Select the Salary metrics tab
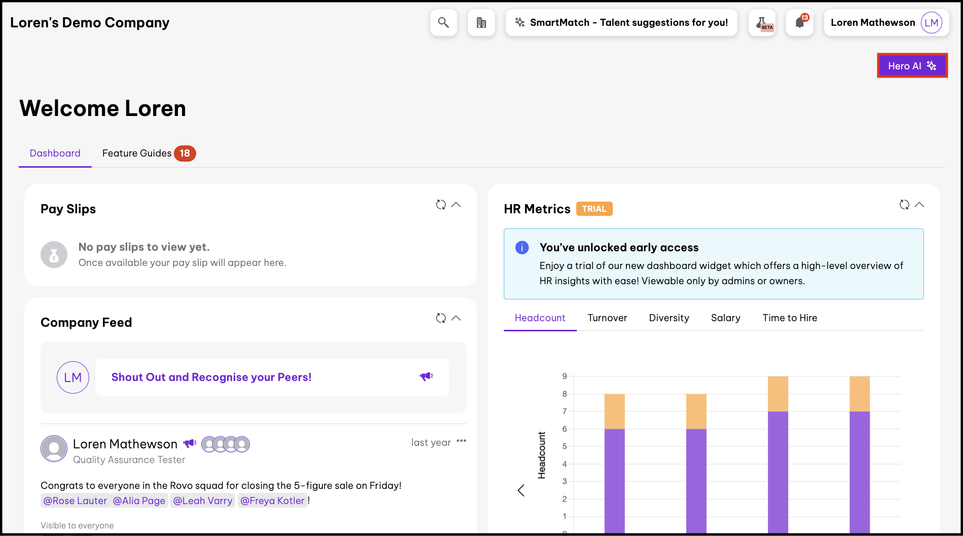The width and height of the screenshot is (963, 536). coord(726,318)
